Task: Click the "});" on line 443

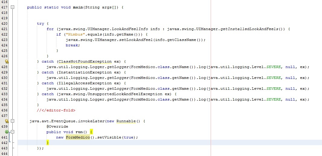Action: 40,148
